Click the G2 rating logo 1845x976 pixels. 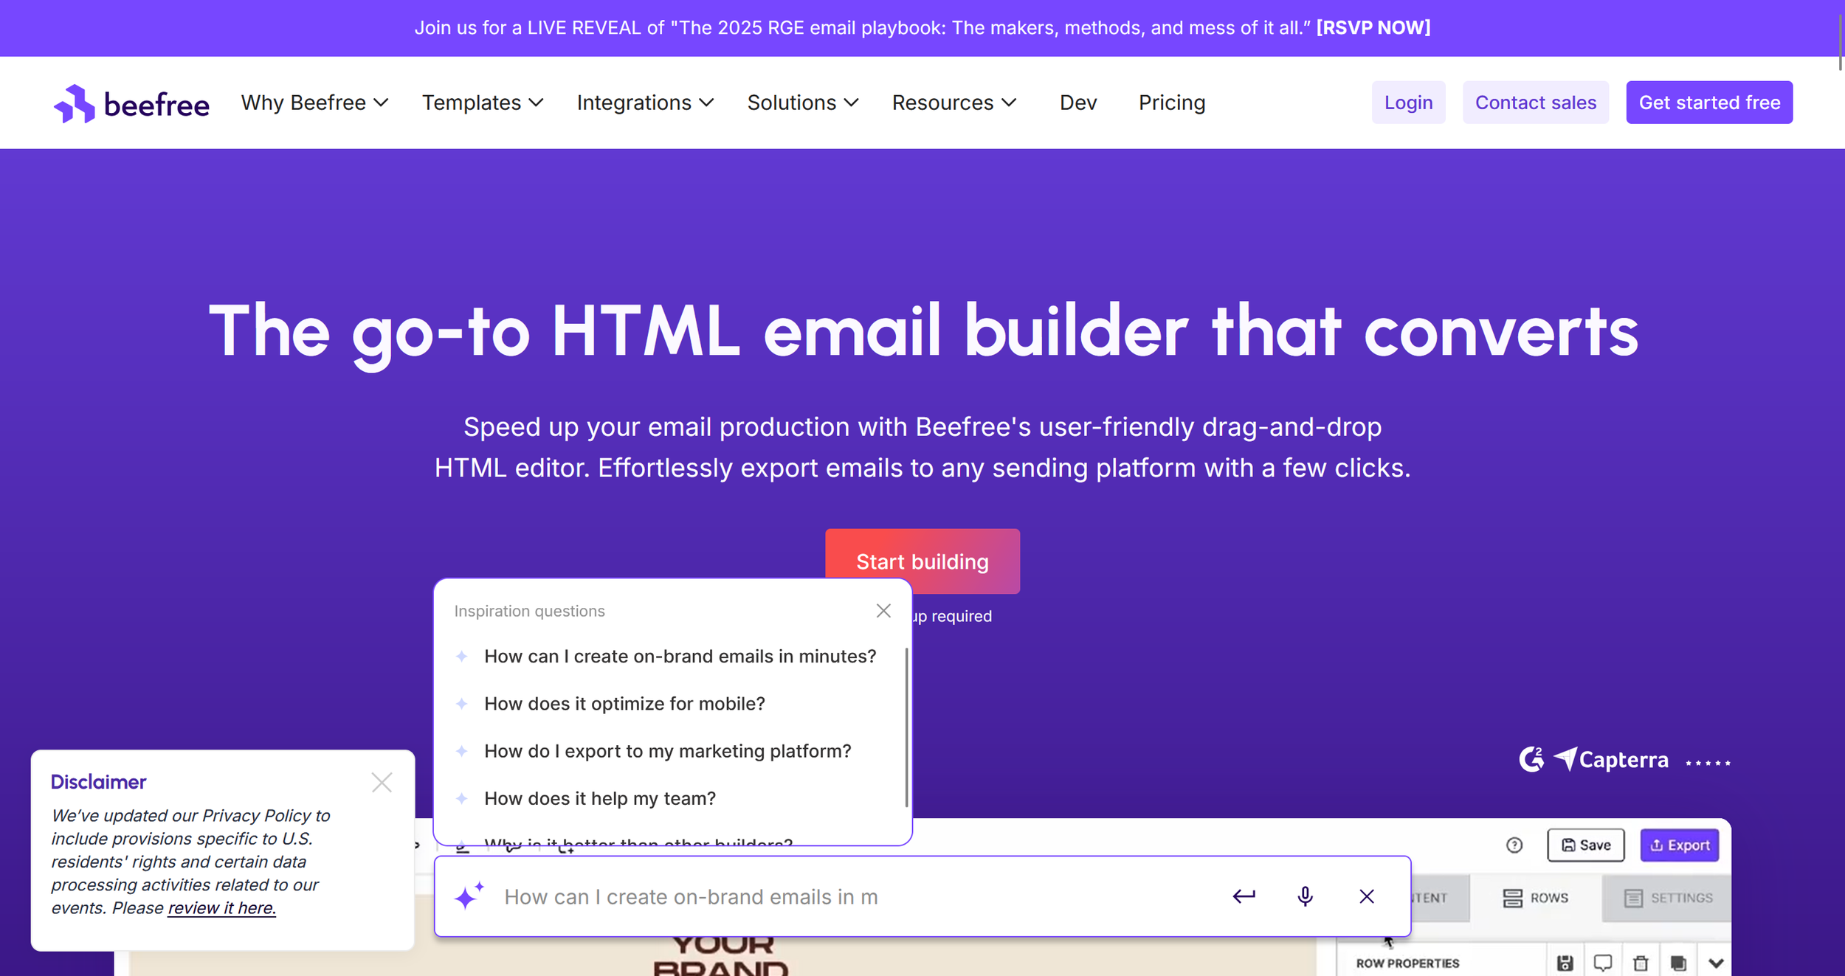tap(1531, 759)
